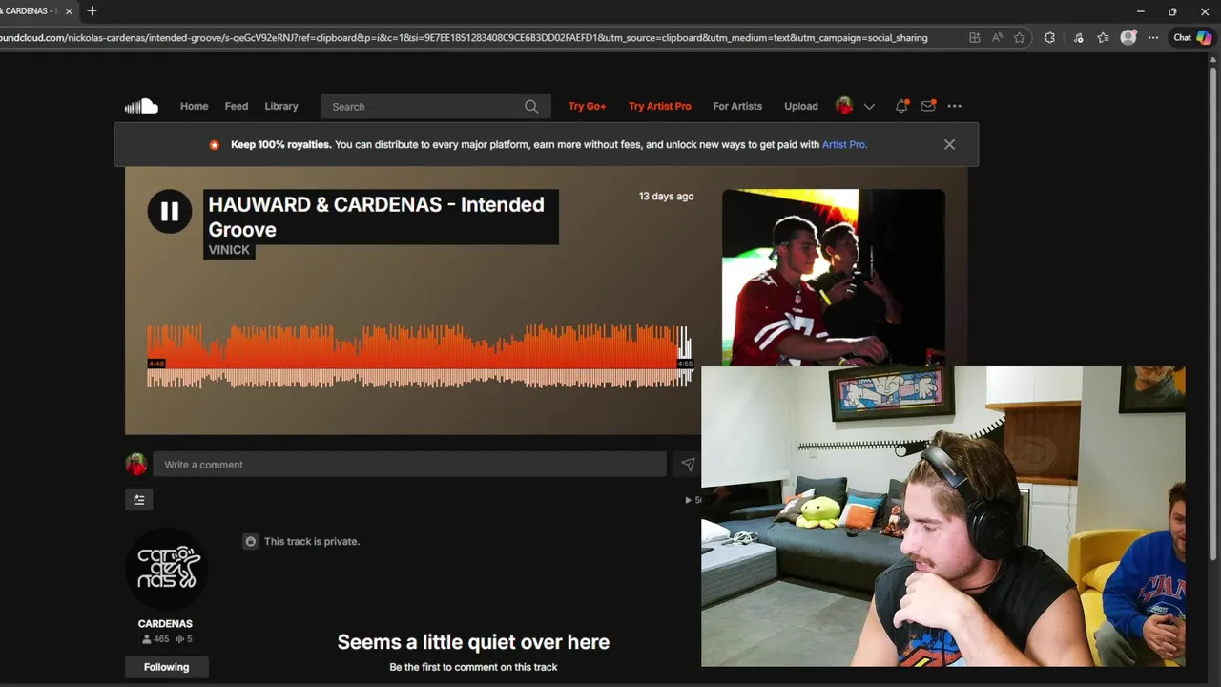
Task: Click the search magnifier icon
Action: [531, 107]
